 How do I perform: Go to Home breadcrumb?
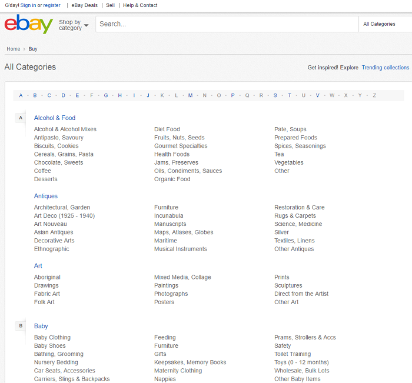pyautogui.click(x=14, y=49)
